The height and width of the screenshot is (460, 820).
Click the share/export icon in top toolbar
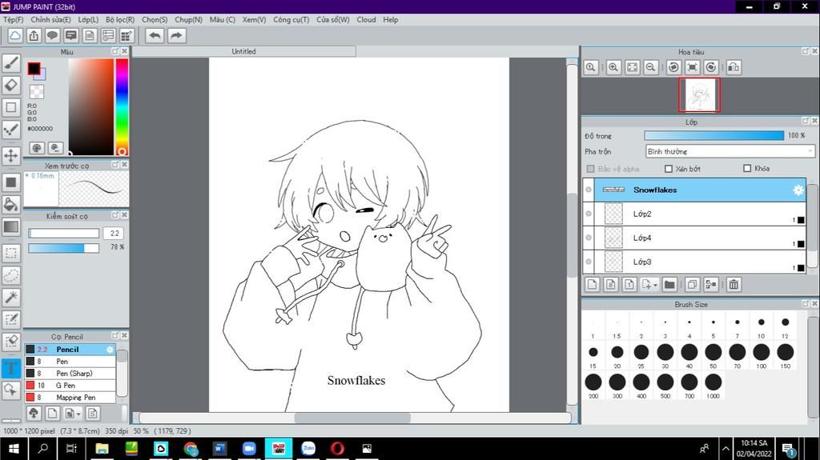coord(34,35)
